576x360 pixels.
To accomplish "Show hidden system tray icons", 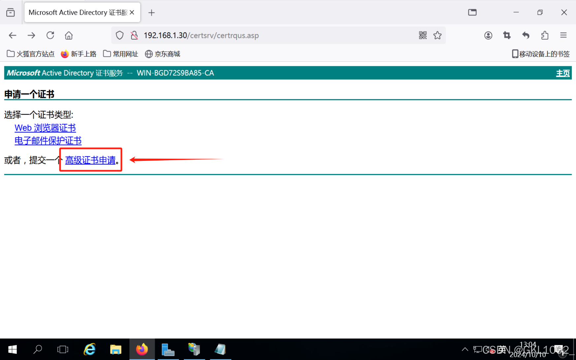I will click(x=465, y=349).
